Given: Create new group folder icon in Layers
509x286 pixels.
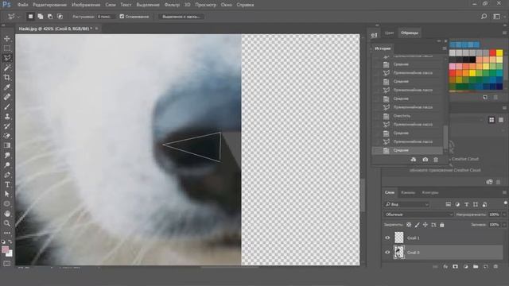Looking at the screenshot, I should click(476, 267).
